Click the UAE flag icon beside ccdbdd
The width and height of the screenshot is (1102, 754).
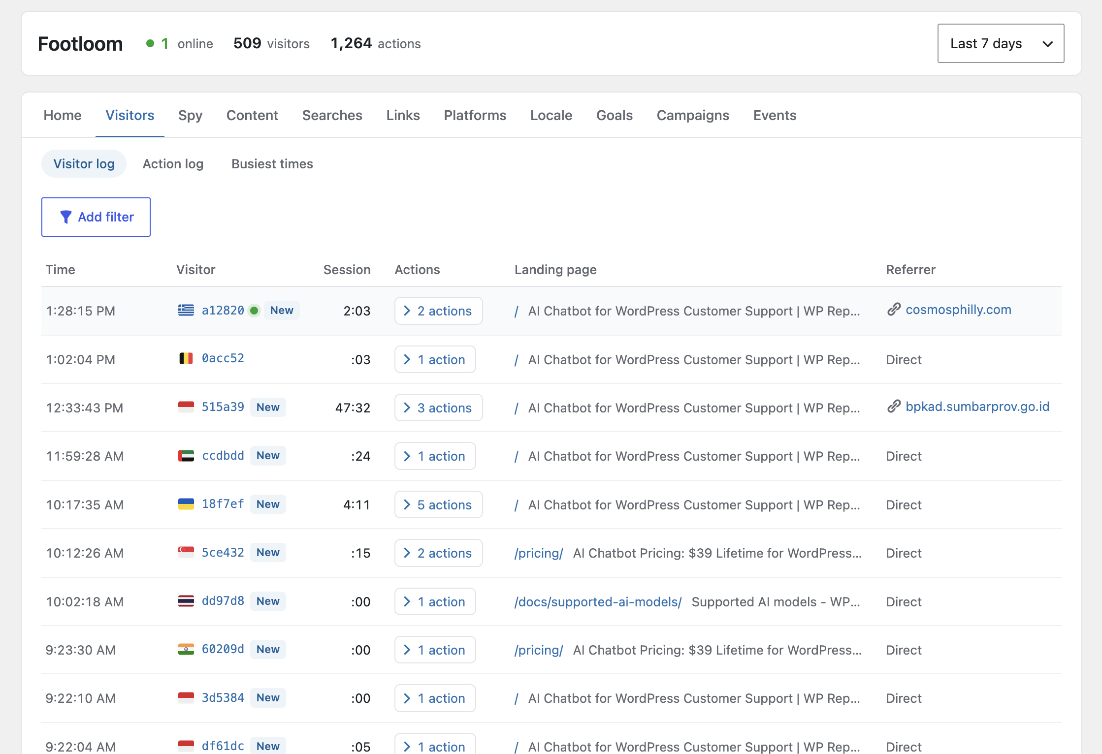coord(186,456)
